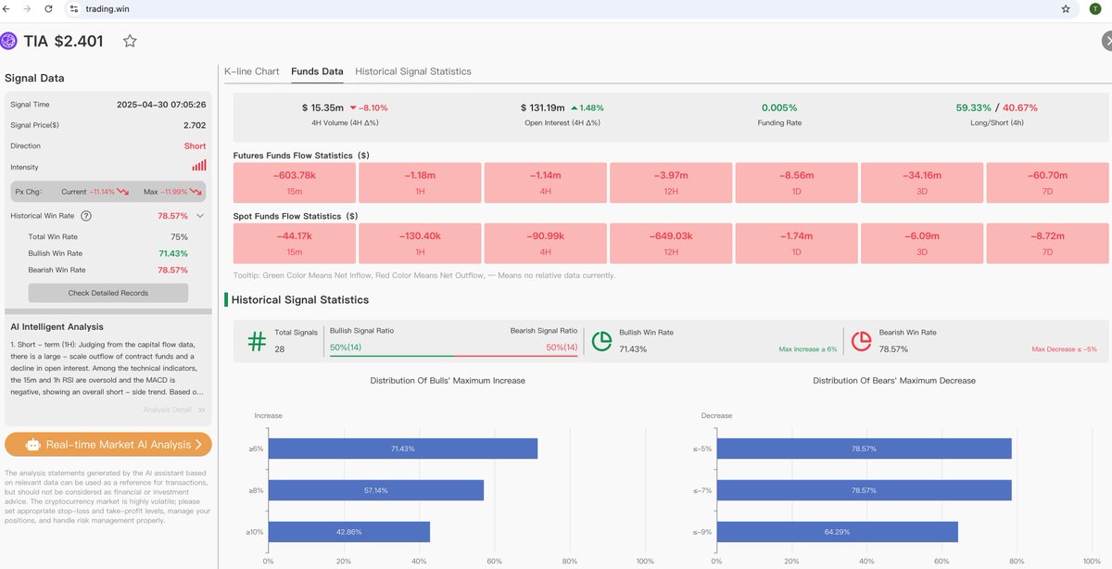Open site information icon beside the URL
This screenshot has width=1112, height=569.
(76, 8)
